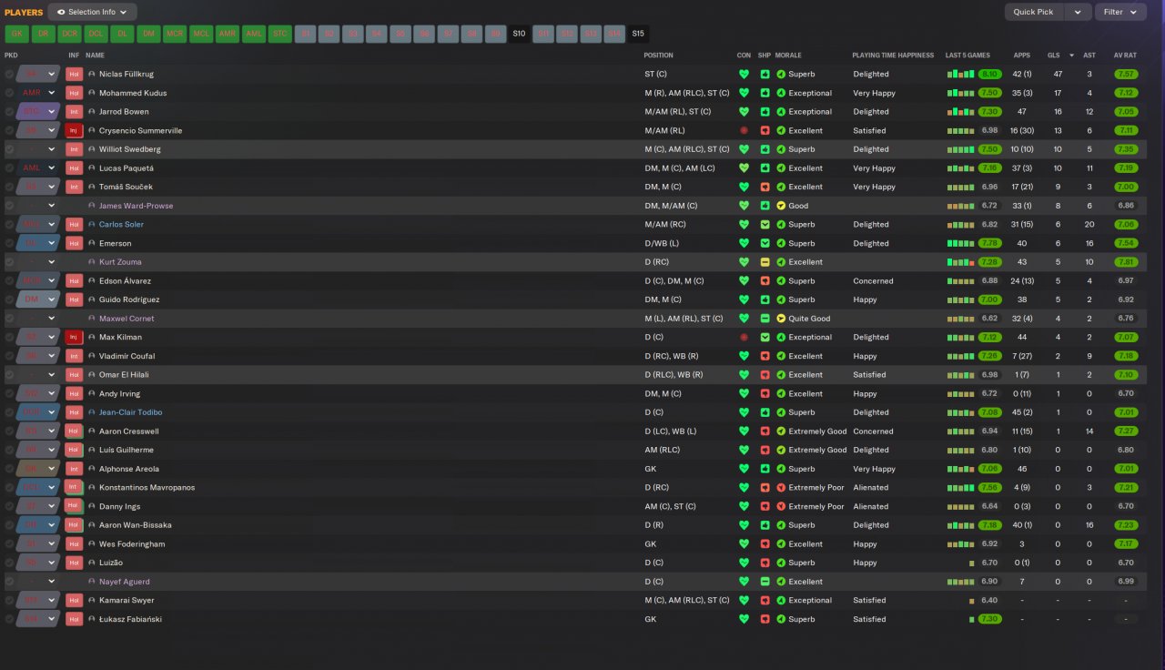Click the Int badge for Vladimír Coufal

74,356
